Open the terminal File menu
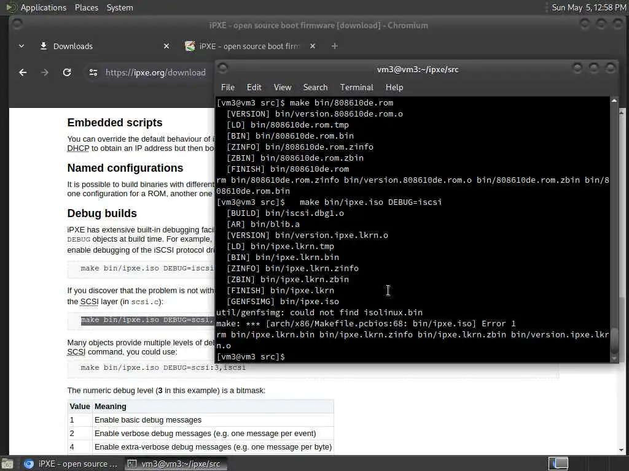The height and width of the screenshot is (471, 629). (x=227, y=87)
